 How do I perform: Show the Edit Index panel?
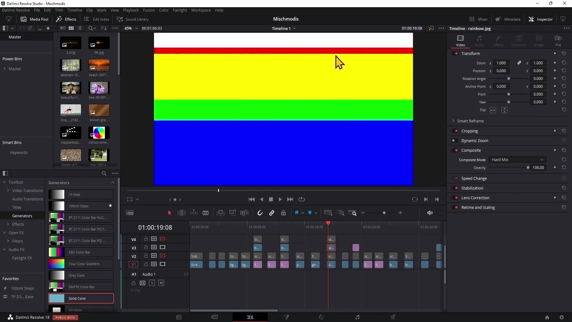click(x=97, y=19)
